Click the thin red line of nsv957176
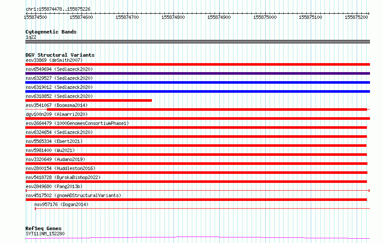This screenshot has height=243, width=382. pos(203,209)
